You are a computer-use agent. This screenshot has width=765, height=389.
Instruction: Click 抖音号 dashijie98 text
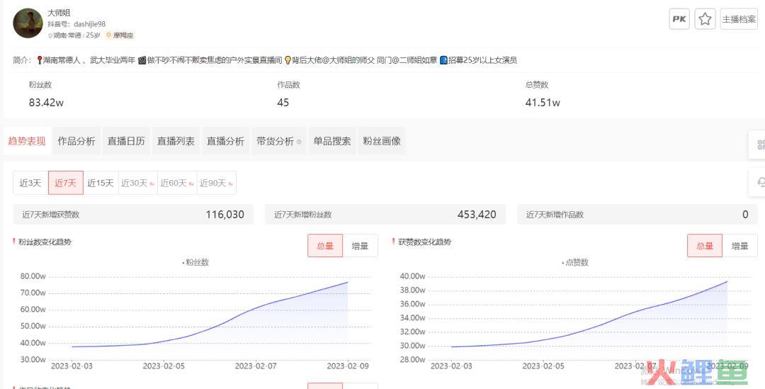(x=76, y=24)
